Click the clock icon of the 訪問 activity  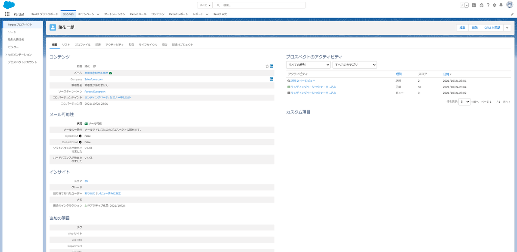click(289, 81)
